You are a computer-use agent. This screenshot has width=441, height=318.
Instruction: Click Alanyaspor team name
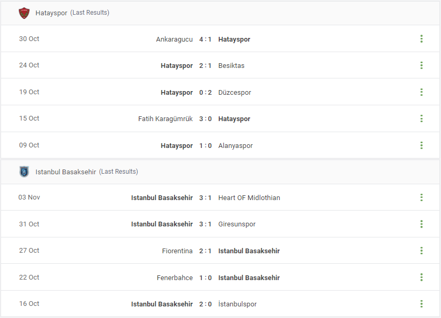235,146
